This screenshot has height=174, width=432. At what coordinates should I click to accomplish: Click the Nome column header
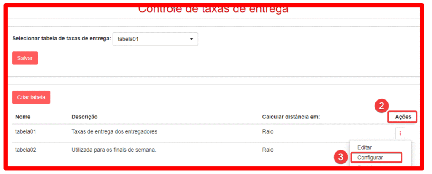tap(23, 117)
